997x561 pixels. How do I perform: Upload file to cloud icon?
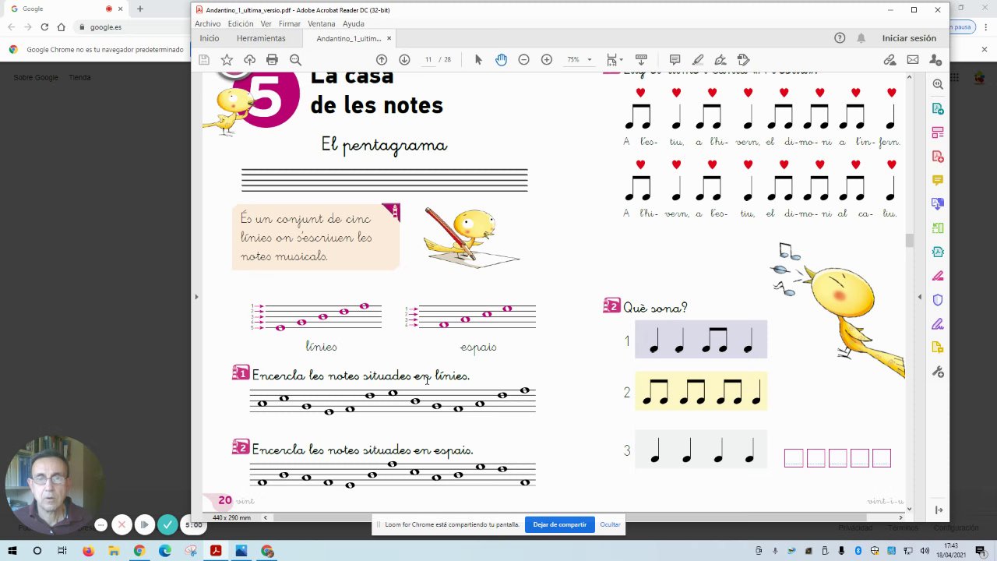click(249, 60)
